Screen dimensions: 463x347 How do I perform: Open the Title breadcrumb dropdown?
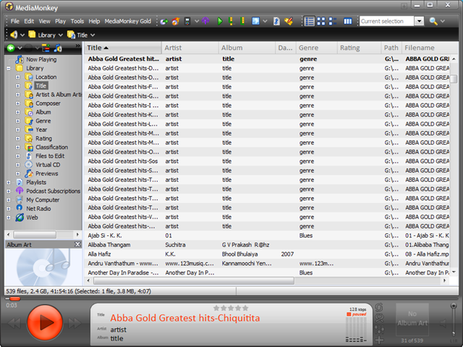click(93, 35)
